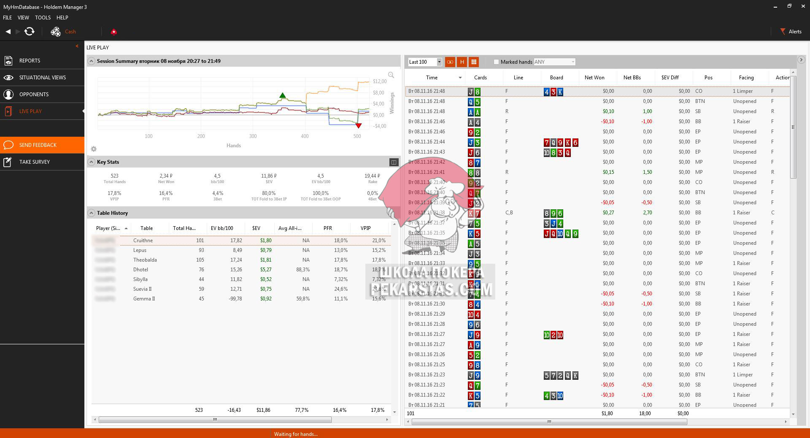
Task: Collapse the Table History section
Action: 91,213
